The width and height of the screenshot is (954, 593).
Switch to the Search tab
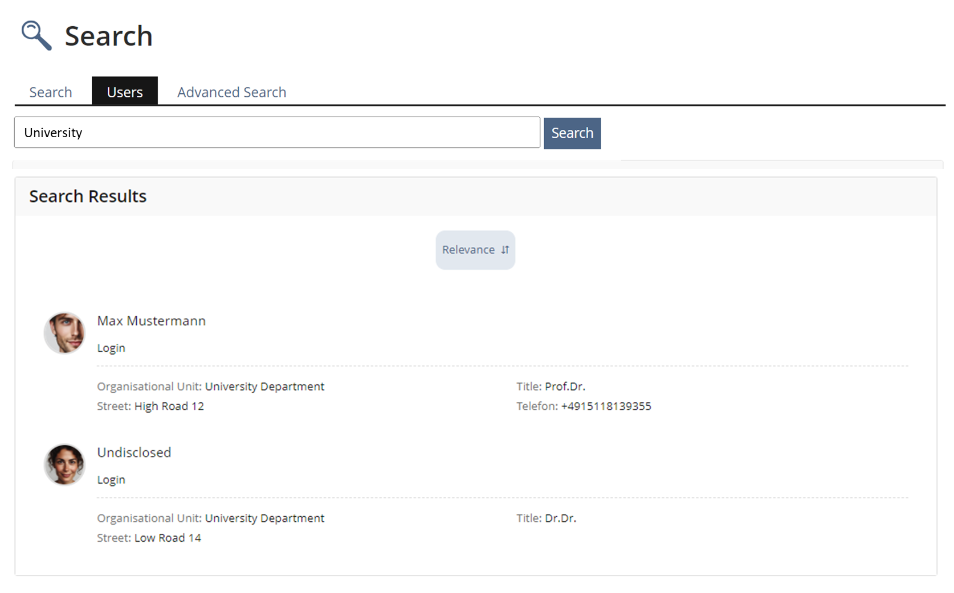51,92
